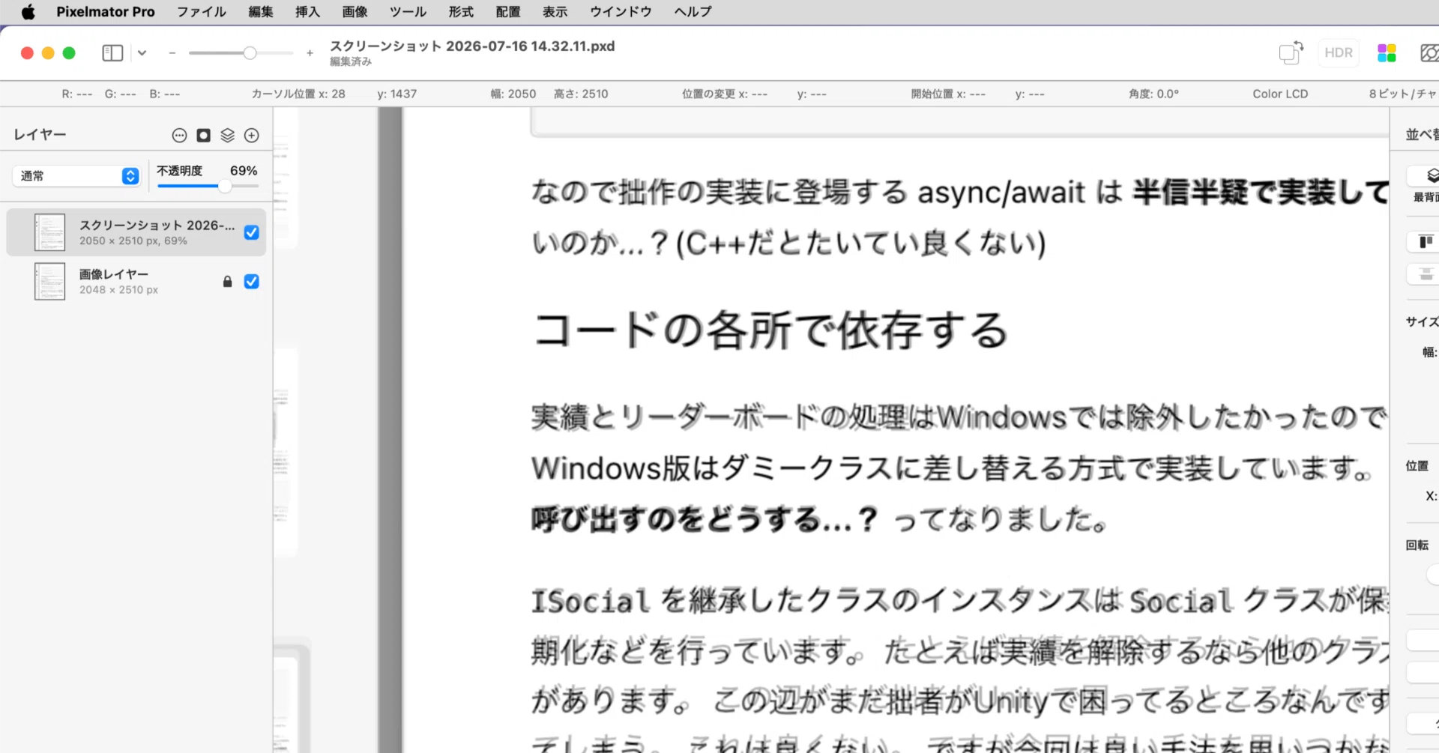Viewport: 1439px width, 753px height.
Task: Open the ヘルプ menu
Action: tap(693, 12)
